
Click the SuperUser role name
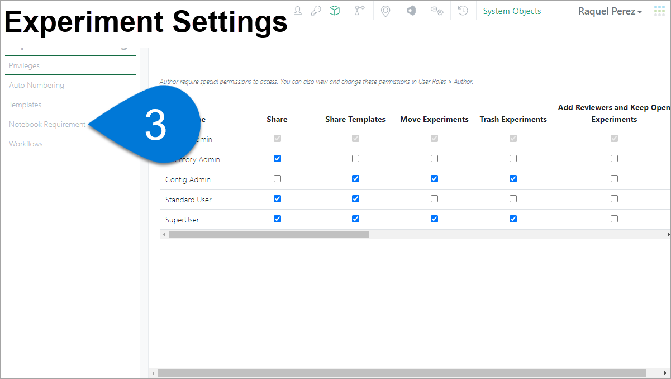pyautogui.click(x=182, y=220)
